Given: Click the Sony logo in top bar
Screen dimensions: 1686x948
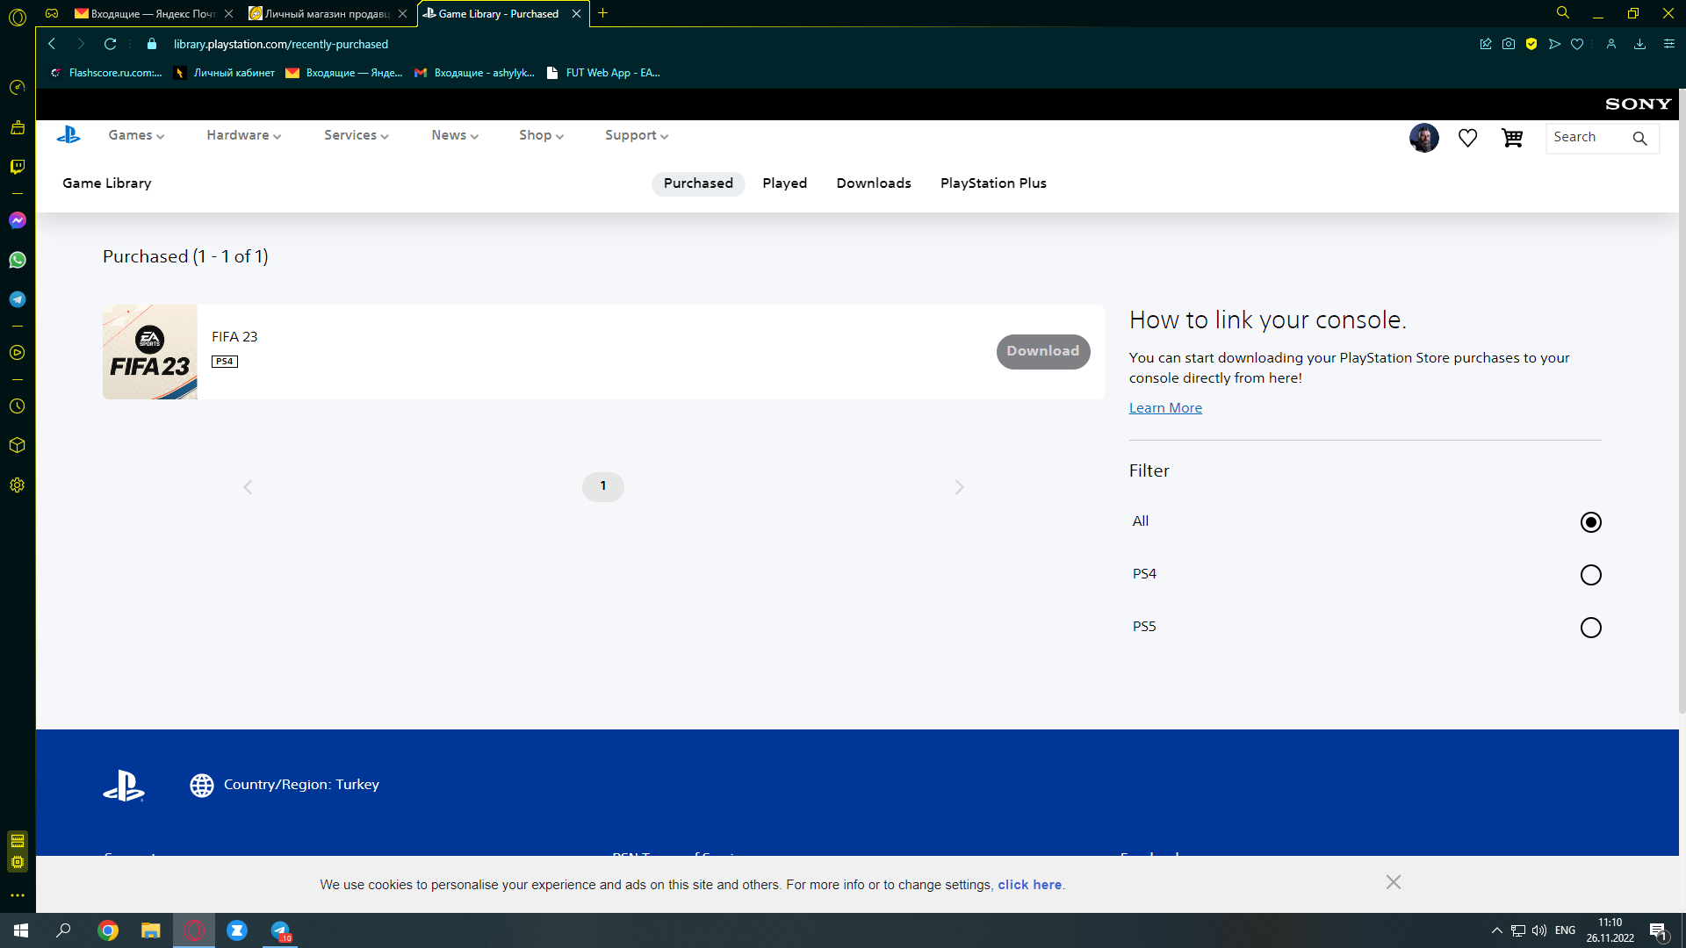Looking at the screenshot, I should click(1638, 104).
